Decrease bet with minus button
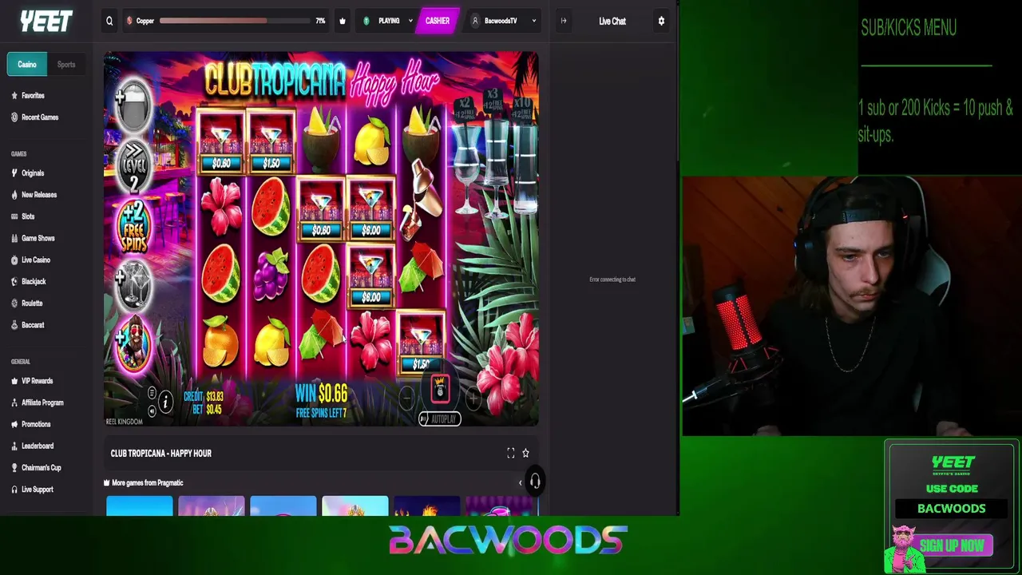 point(406,397)
